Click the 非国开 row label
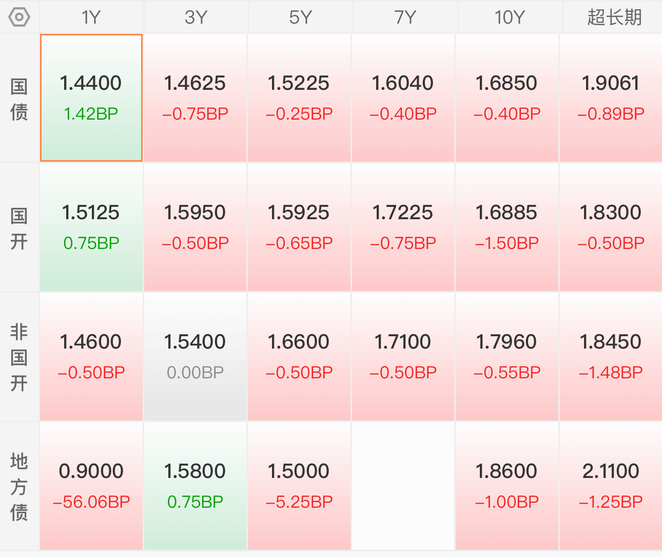The height and width of the screenshot is (557, 662). coord(19,357)
